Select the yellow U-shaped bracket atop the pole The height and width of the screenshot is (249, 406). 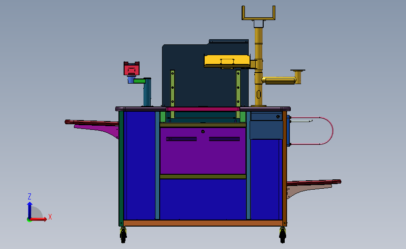(258, 13)
